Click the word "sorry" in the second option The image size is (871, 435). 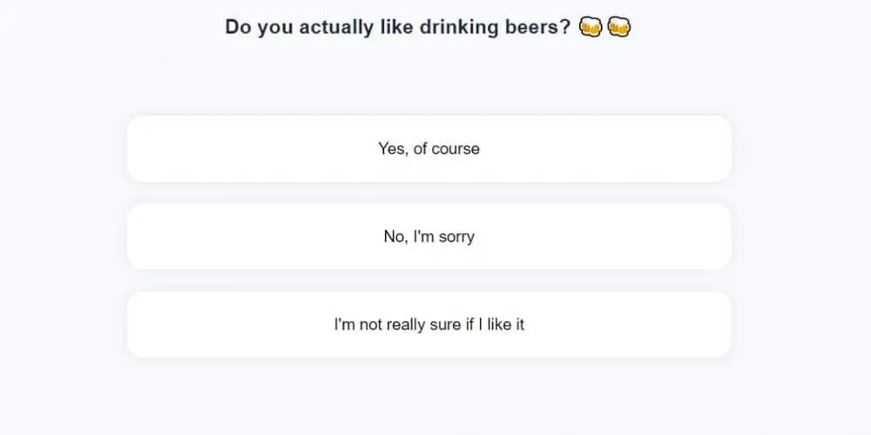(456, 237)
